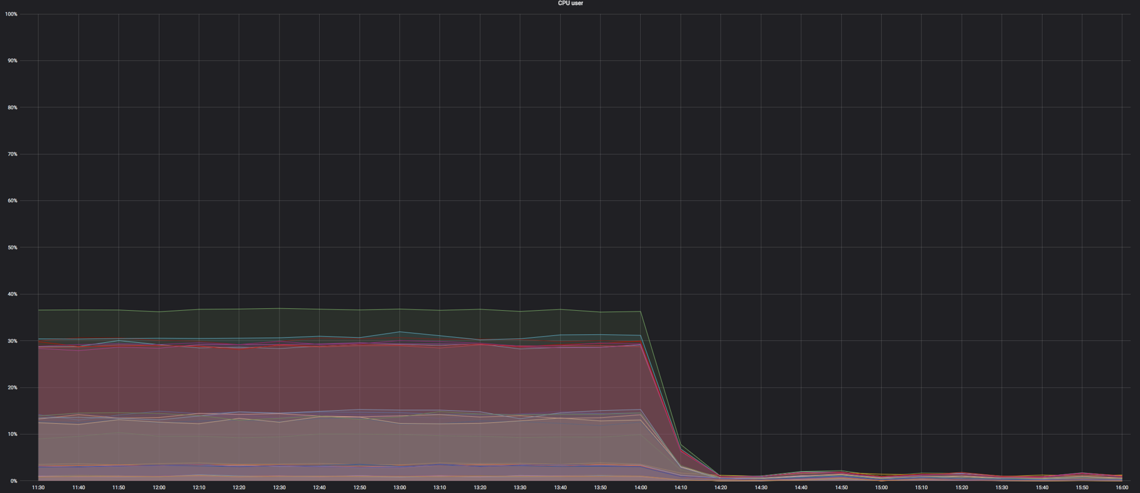1140x493 pixels.
Task: Click the 12:10 time axis label
Action: [x=199, y=488]
